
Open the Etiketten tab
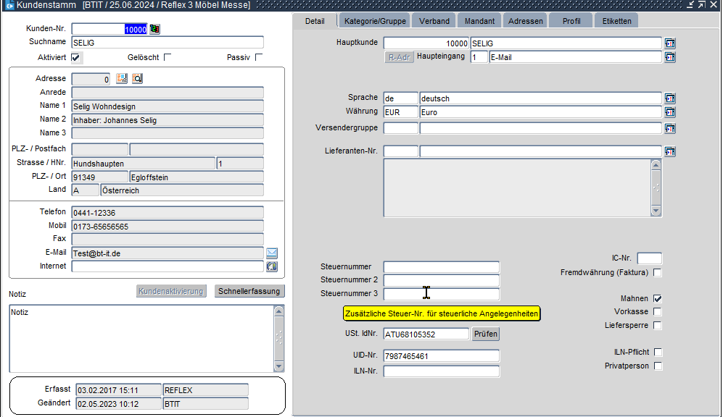[616, 21]
